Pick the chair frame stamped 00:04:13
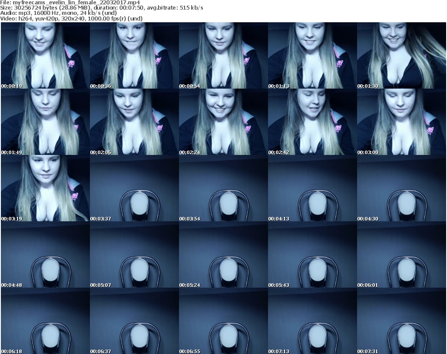 [313, 189]
